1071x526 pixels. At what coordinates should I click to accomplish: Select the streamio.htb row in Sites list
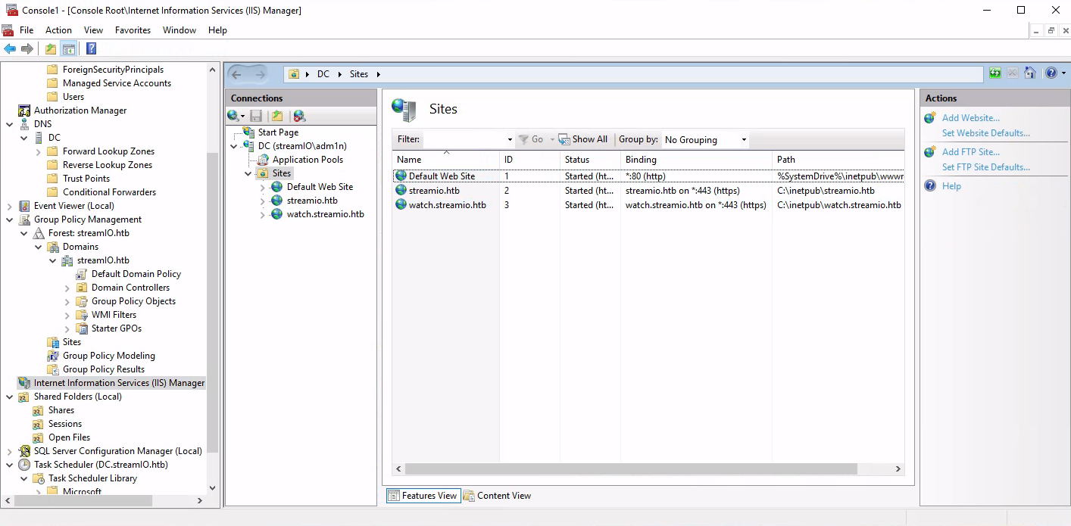[648, 191]
